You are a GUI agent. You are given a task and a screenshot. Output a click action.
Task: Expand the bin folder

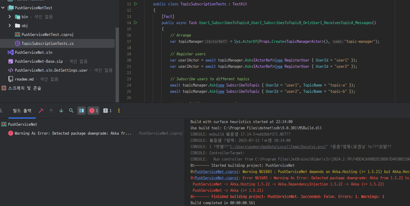(x=10, y=17)
